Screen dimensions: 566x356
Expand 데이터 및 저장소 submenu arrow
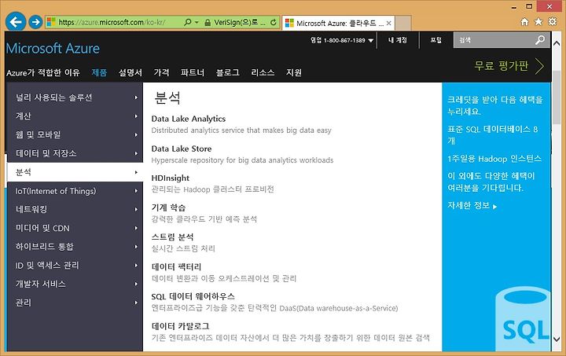[136, 153]
